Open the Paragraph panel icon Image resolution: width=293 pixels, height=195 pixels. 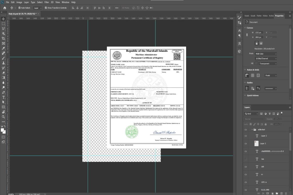[x=240, y=36]
